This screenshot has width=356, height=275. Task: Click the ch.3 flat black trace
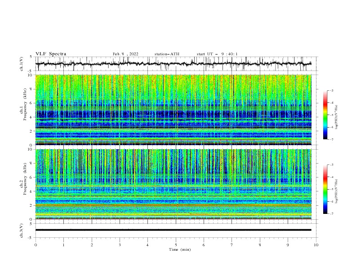173,230
